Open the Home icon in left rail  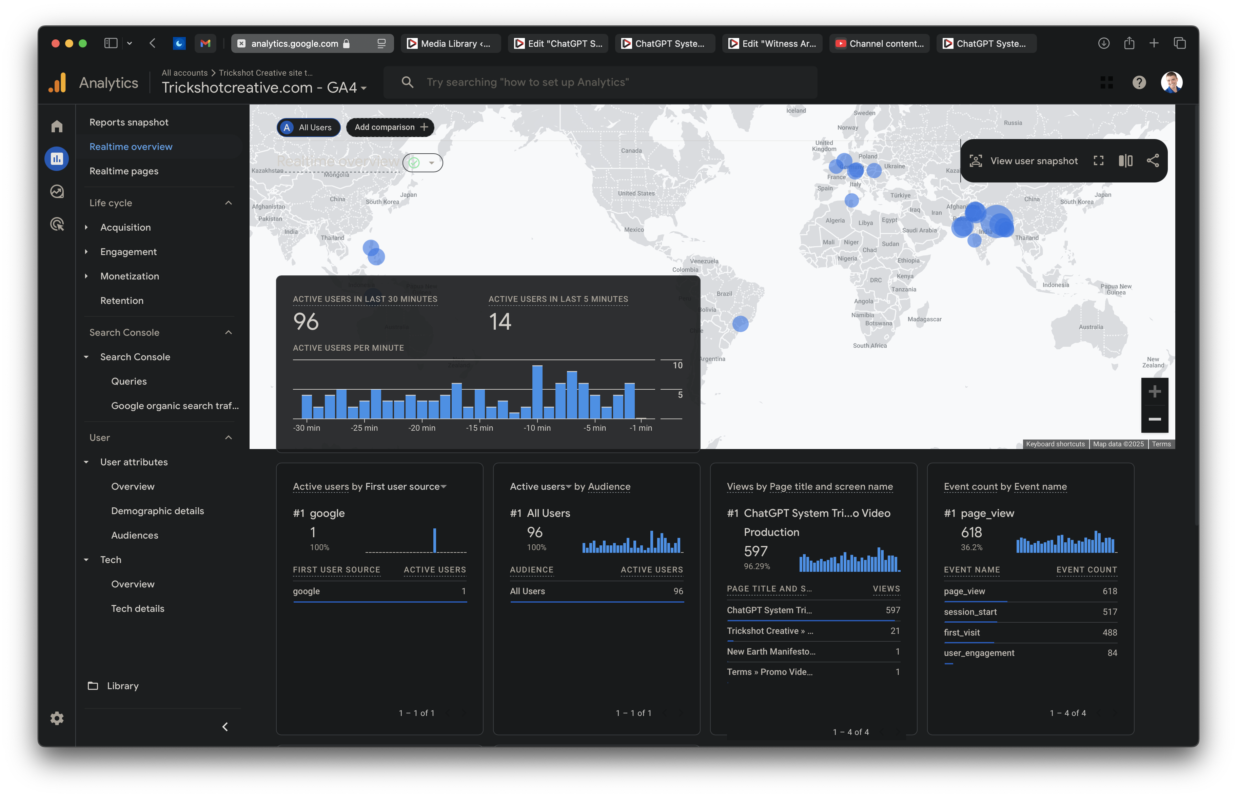(57, 126)
